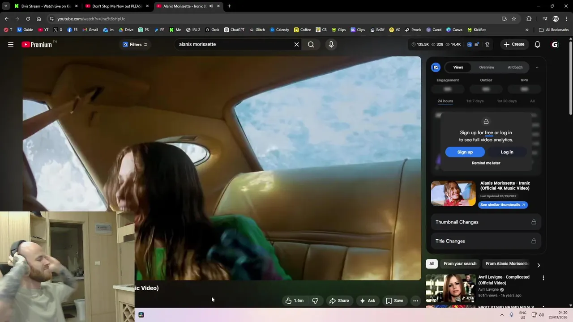Image resolution: width=573 pixels, height=322 pixels.
Task: Open the YouTube guide hamburger menu
Action: point(11,44)
